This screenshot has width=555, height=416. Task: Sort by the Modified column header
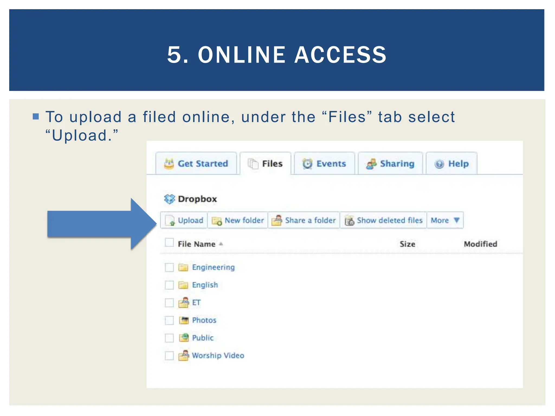click(x=480, y=244)
